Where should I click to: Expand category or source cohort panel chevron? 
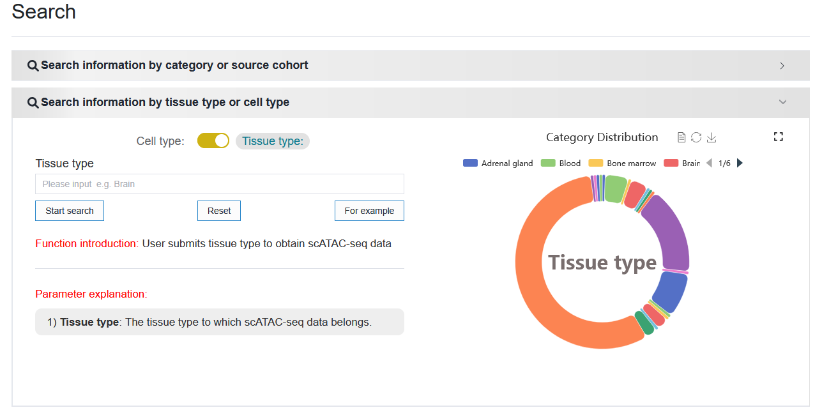point(782,66)
